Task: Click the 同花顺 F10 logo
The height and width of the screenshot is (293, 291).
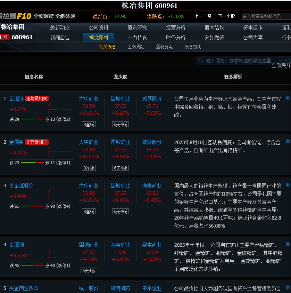Action: [x=16, y=16]
